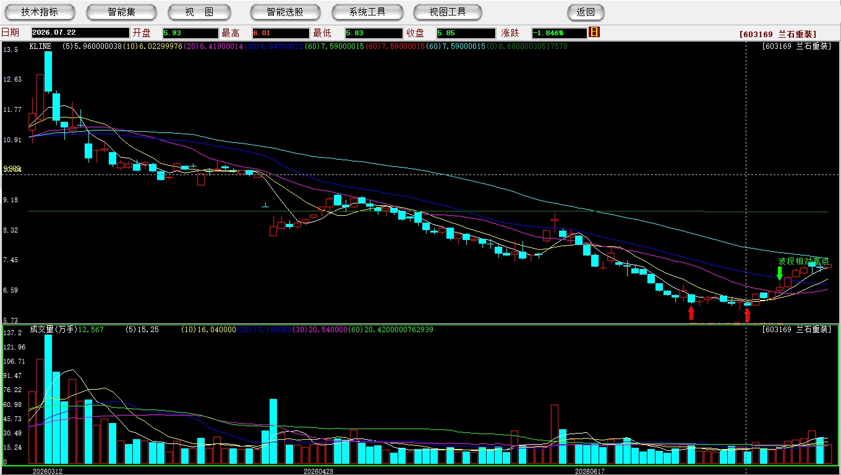This screenshot has width=841, height=475.
Task: Click the 成交量(万手) volume panel label
Action: click(53, 330)
